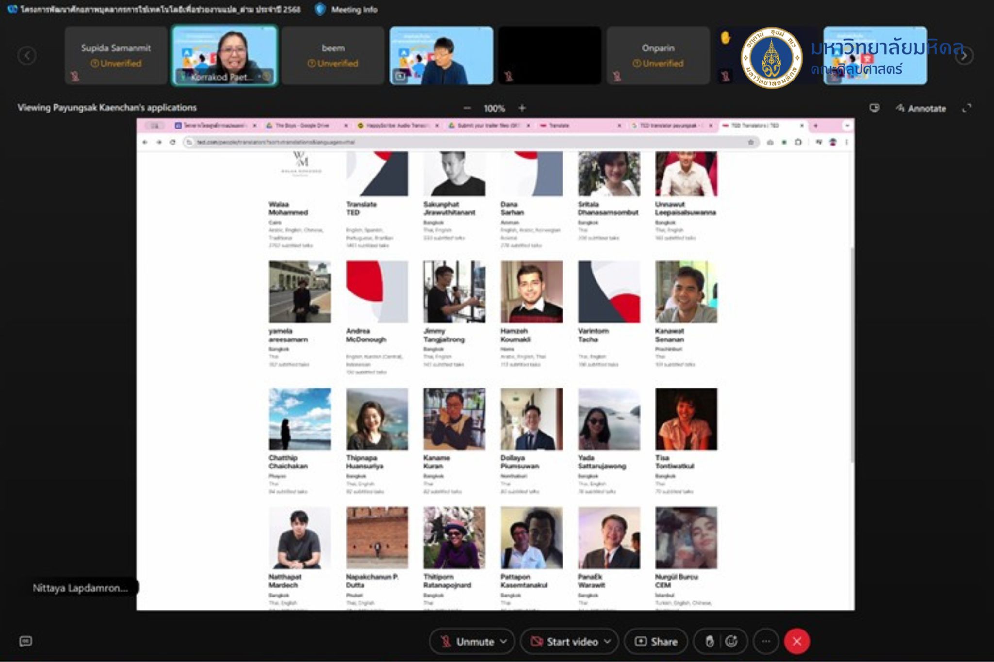The height and width of the screenshot is (662, 994).
Task: Open closed captions icon in bottom left
Action: [26, 642]
